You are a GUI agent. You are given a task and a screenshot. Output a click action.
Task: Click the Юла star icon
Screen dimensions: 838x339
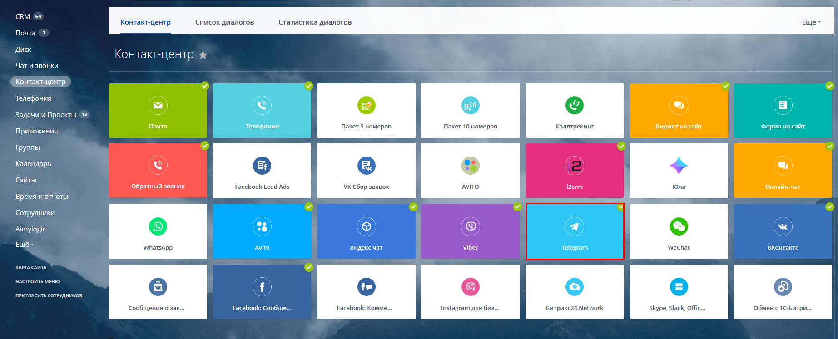tap(679, 166)
